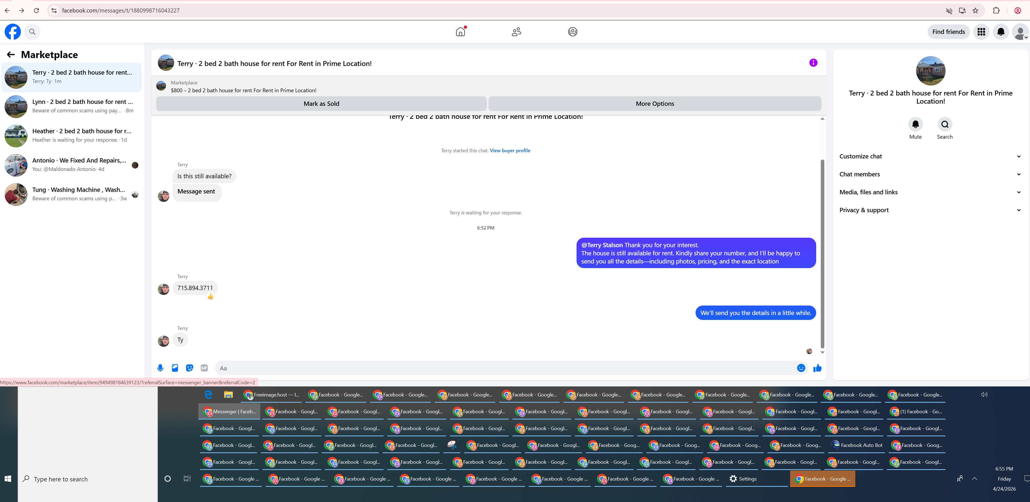This screenshot has width=1030, height=502.
Task: Click the Windows "Type here to search" box
Action: (88, 478)
